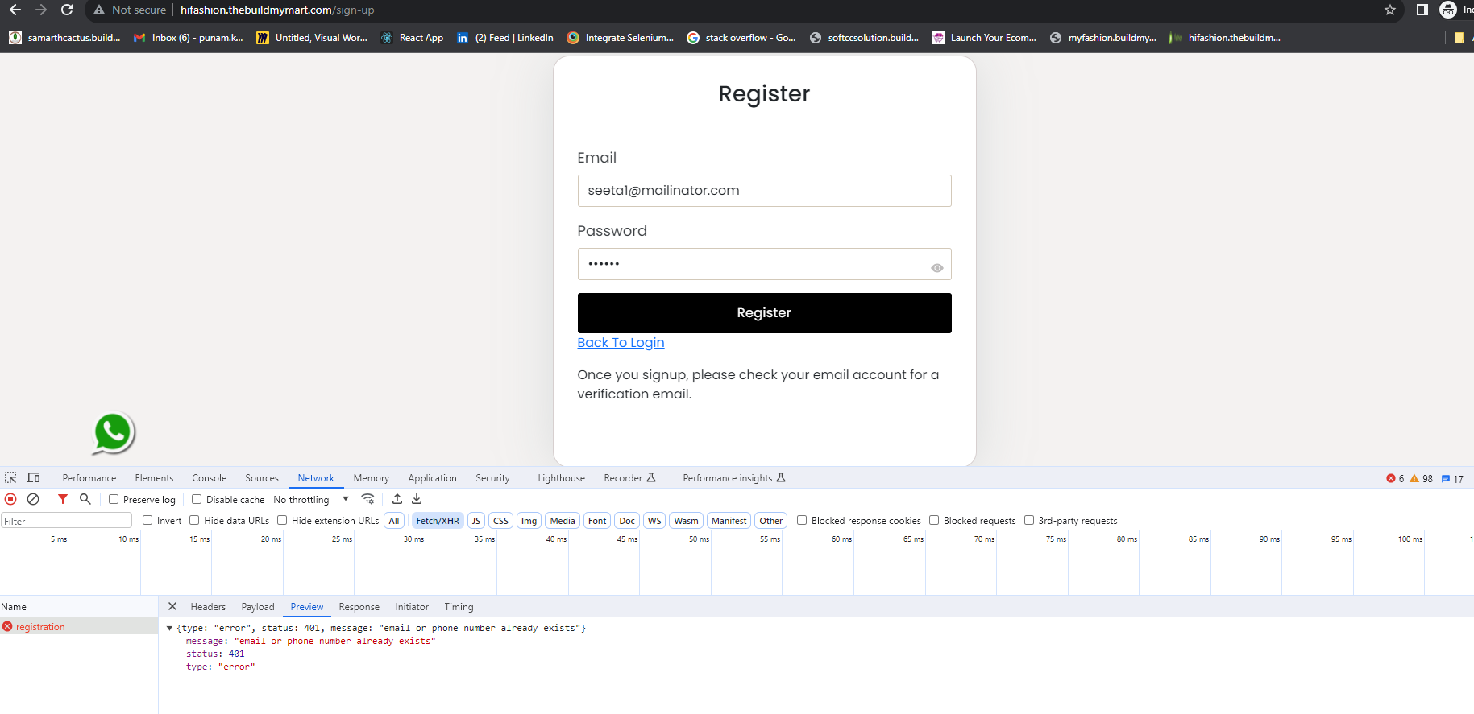
Task: Open the React App bookmark
Action: click(x=412, y=38)
